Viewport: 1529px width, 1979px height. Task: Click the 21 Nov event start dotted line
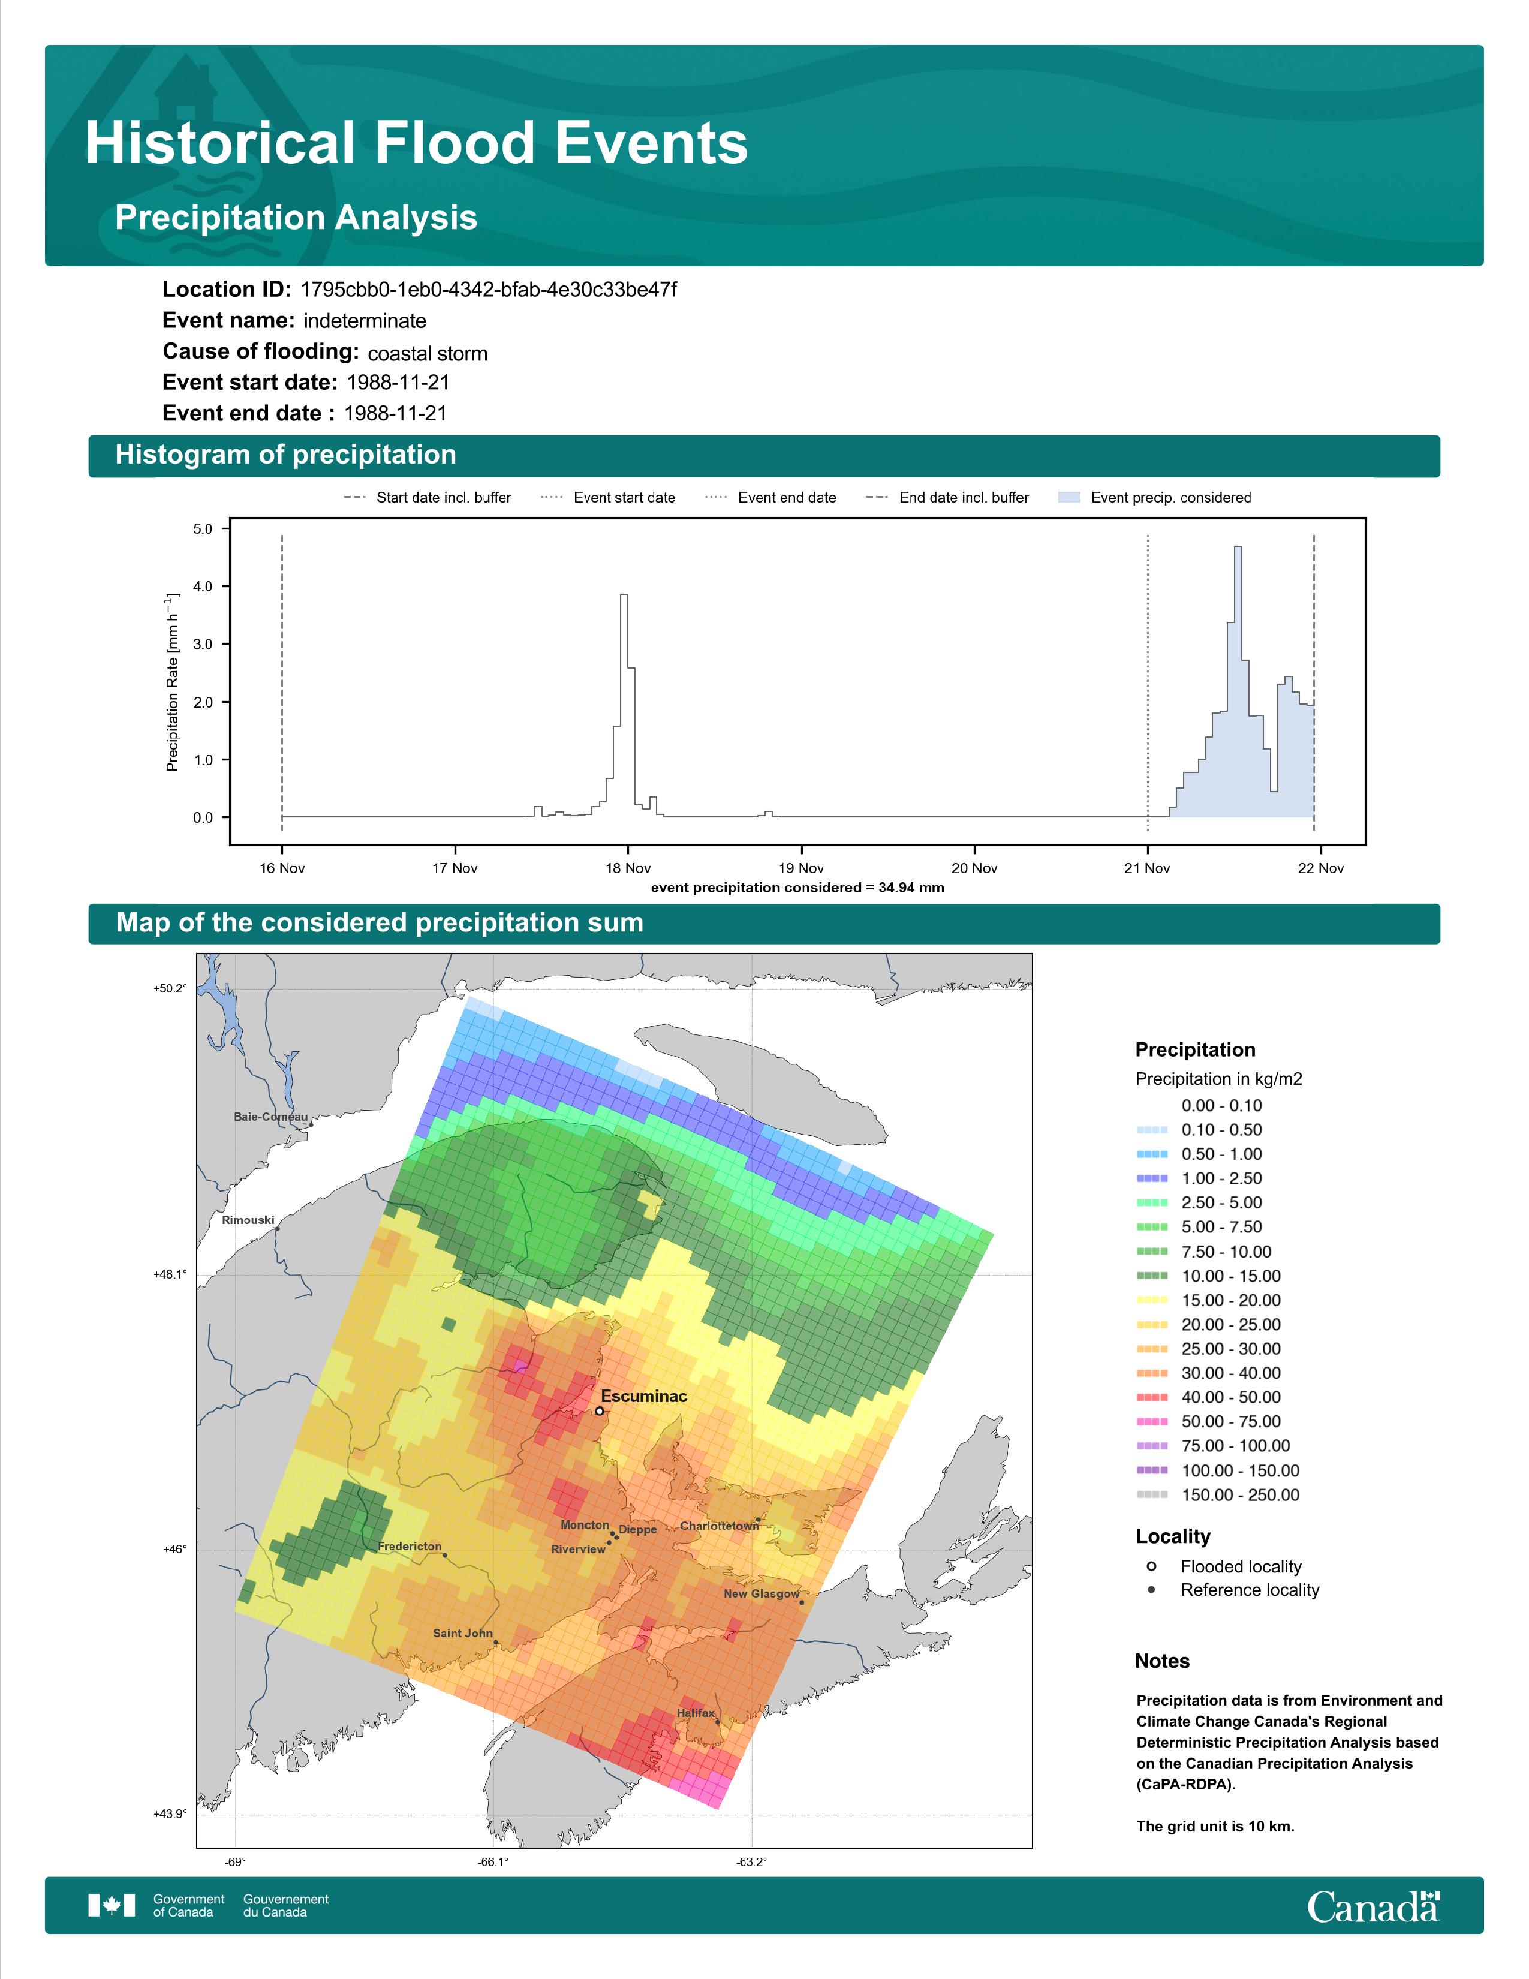pos(1148,681)
